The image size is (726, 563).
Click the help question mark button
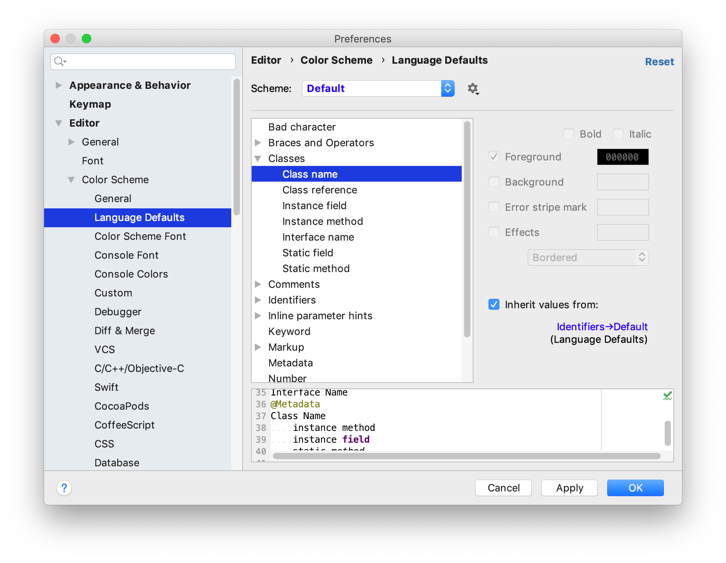click(64, 488)
